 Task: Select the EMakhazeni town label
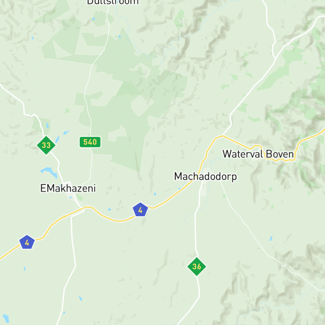coord(68,188)
